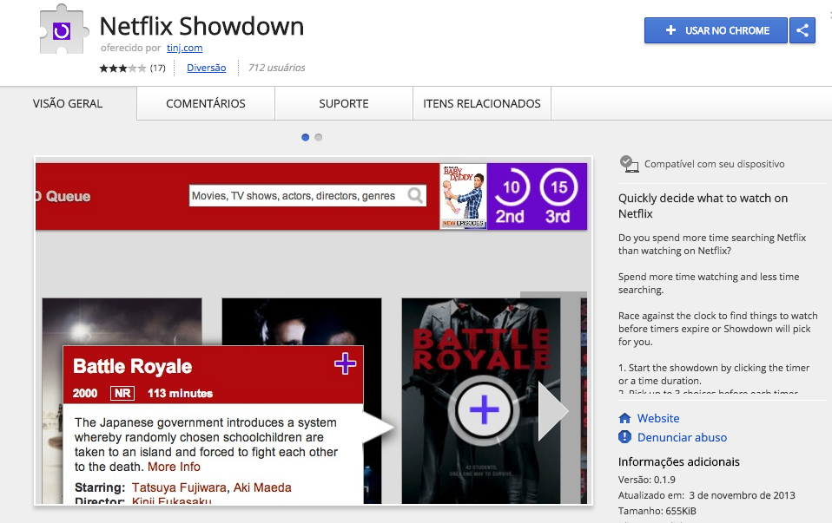Open the SUPORTE tab
The height and width of the screenshot is (523, 832).
point(344,103)
